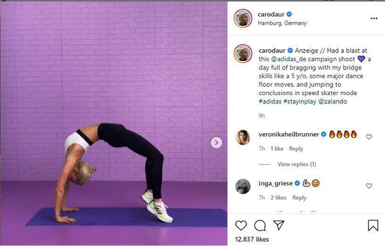Image resolution: width=385 pixels, height=246 pixels.
Task: Open the comment bubble icon
Action: coord(260,226)
